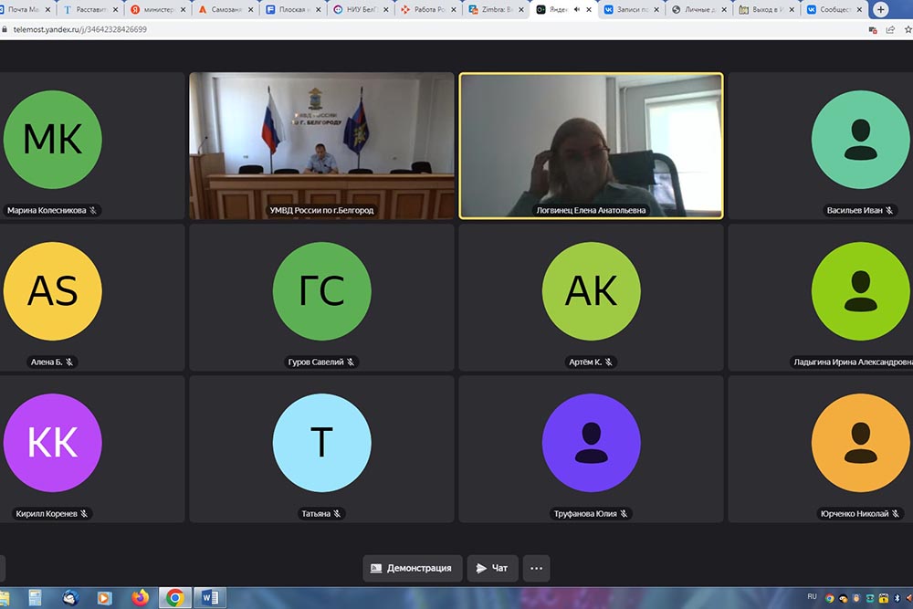
Task: Click the ГС avatar of Гуров Савелий
Action: point(321,291)
